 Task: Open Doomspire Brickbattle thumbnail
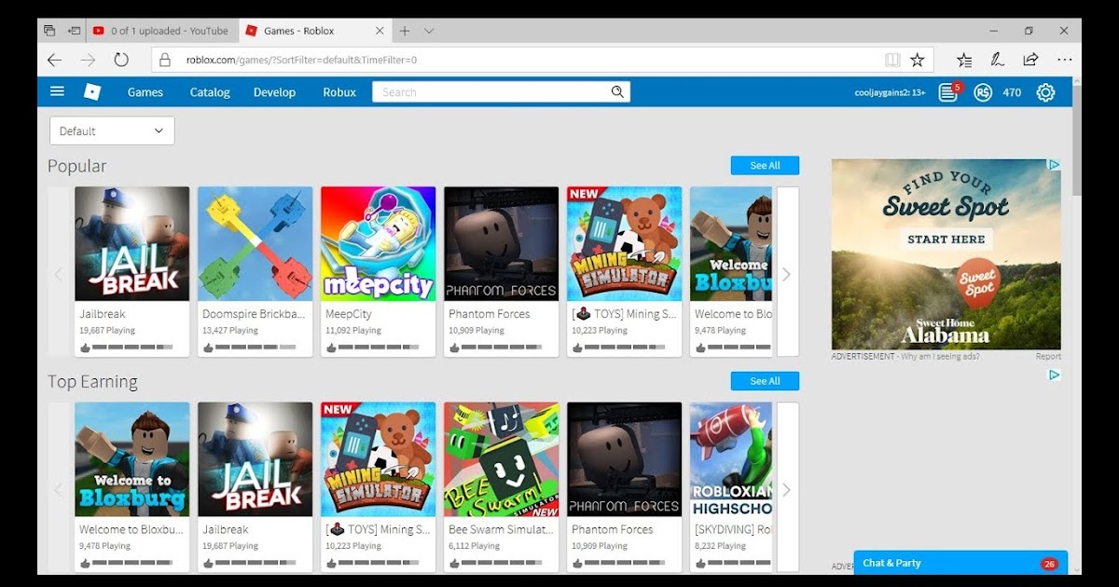coord(256,243)
